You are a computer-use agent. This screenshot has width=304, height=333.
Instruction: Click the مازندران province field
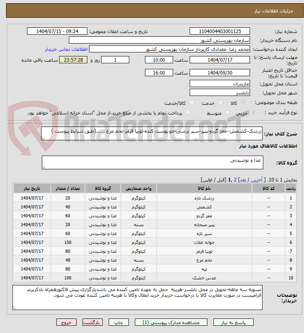(220, 84)
